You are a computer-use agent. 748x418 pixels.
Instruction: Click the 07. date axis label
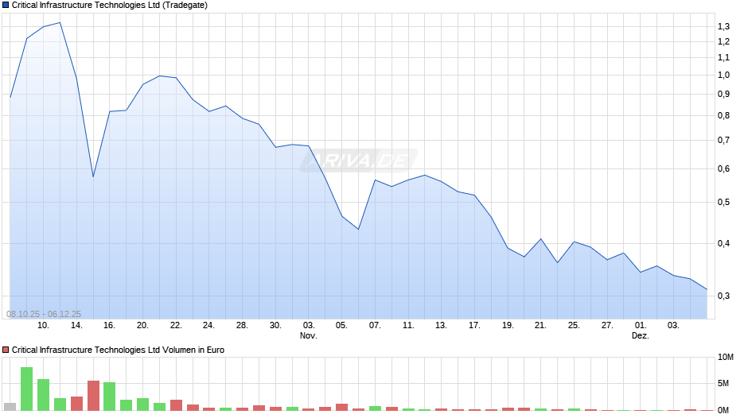coord(375,326)
